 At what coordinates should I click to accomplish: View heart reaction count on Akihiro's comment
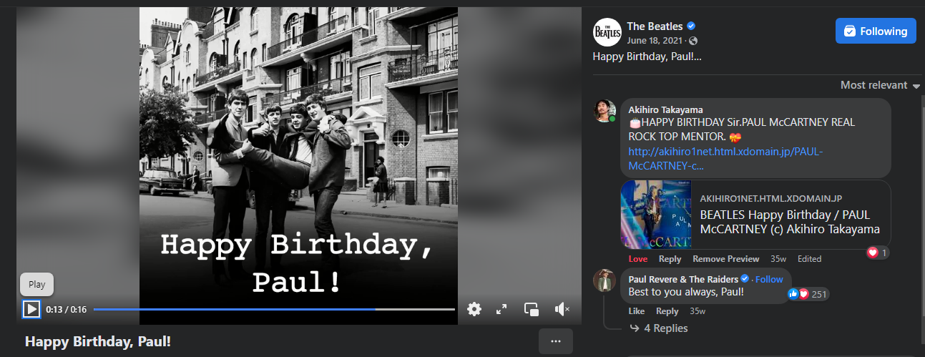[x=877, y=253]
